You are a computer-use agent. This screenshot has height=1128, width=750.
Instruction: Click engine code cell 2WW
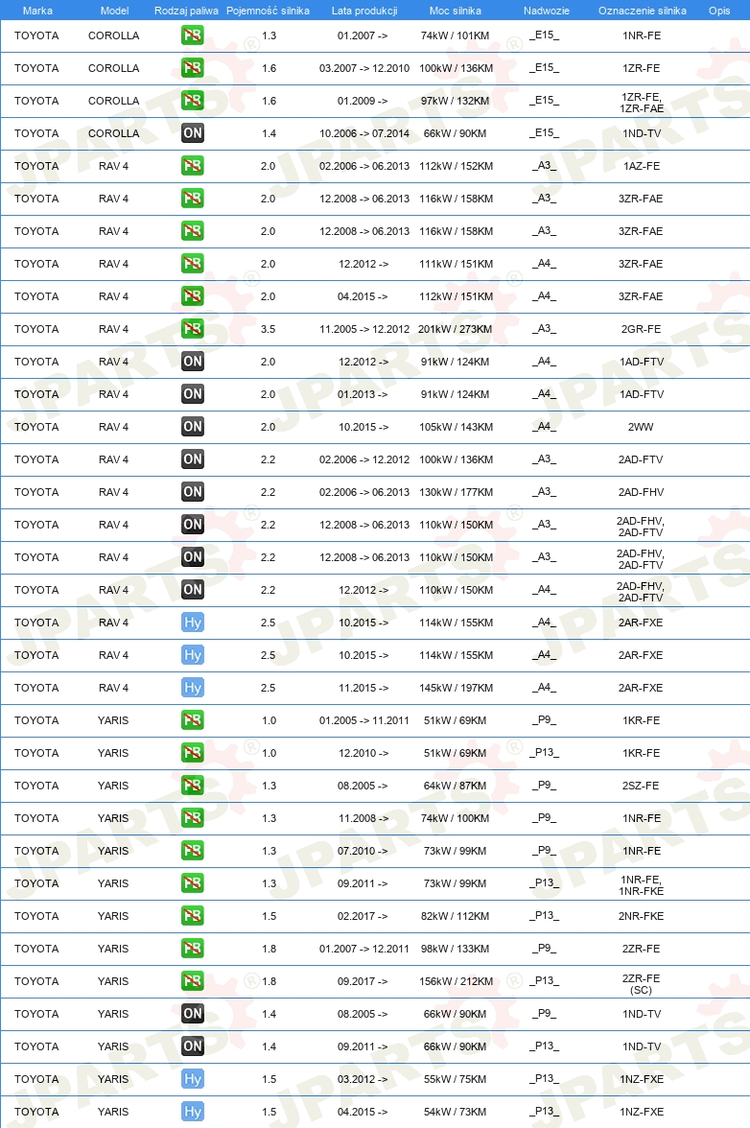click(641, 427)
